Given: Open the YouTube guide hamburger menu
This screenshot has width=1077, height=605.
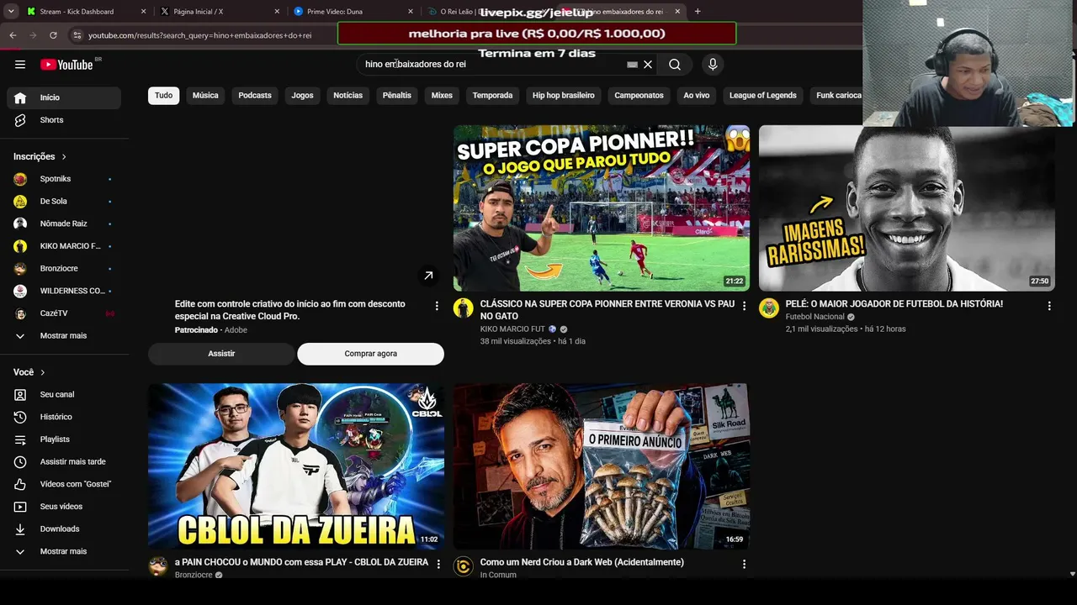Looking at the screenshot, I should [20, 65].
